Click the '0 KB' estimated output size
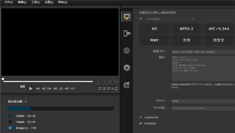The image size is (235, 133). pyautogui.click(x=34, y=128)
